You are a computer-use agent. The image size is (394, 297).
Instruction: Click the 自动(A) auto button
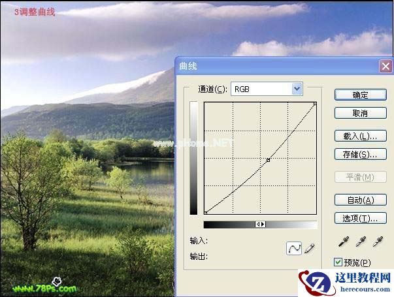tap(360, 200)
